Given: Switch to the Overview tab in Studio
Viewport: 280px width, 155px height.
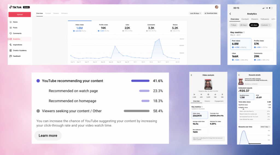Looking at the screenshot, I should pos(39,13).
